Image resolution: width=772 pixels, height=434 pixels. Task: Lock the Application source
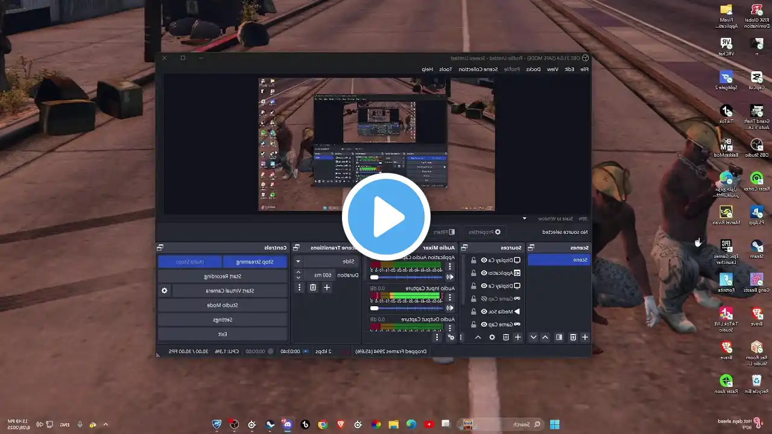473,273
